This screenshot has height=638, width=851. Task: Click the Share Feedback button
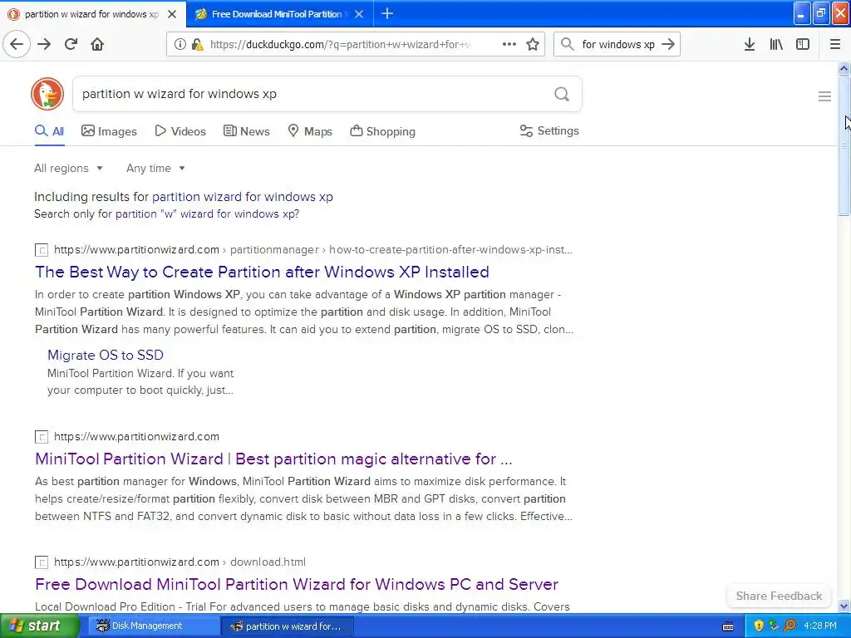pos(779,596)
